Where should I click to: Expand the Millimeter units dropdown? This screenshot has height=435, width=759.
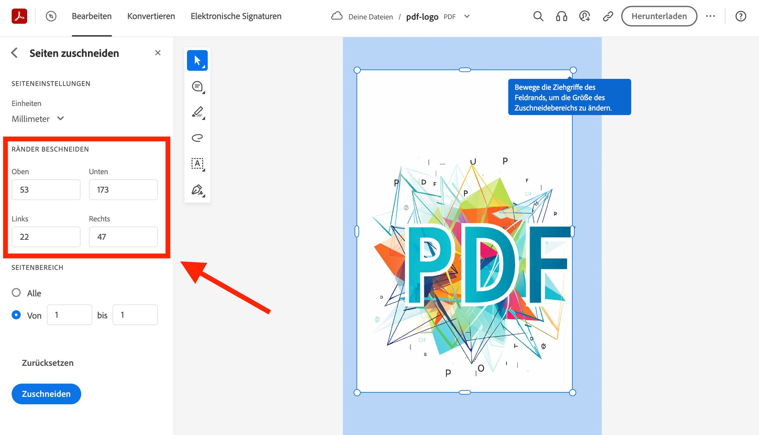(x=38, y=119)
